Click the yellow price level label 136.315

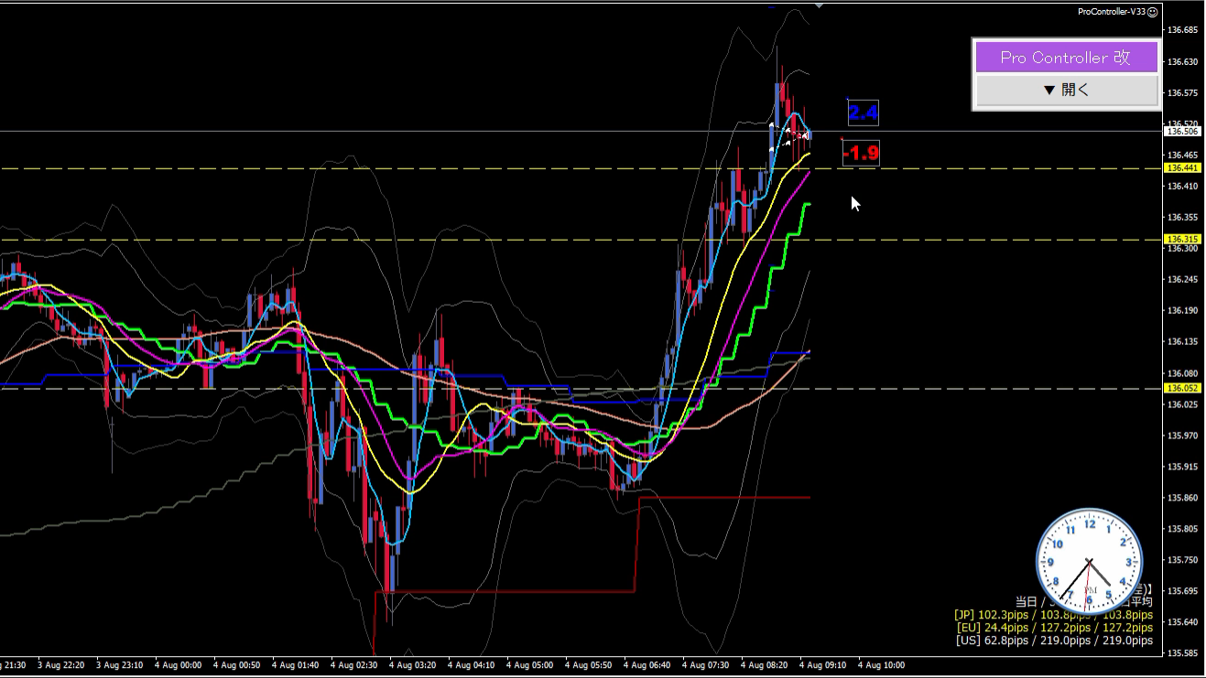coord(1181,239)
